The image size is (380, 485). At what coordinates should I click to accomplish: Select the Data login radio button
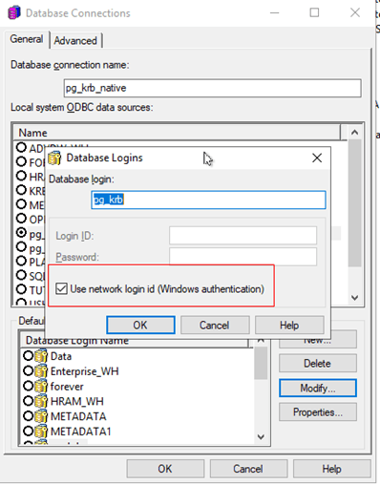[x=29, y=355]
